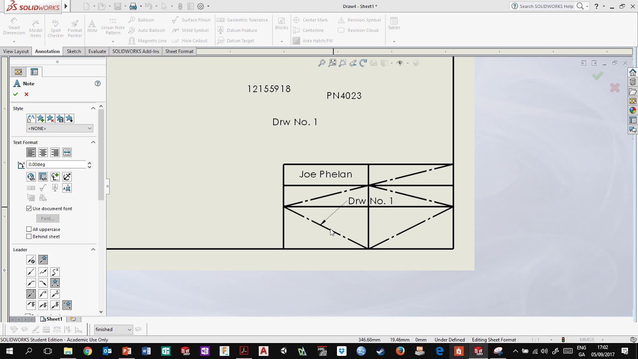Cancel with the corner red X
The height and width of the screenshot is (359, 638).
pyautogui.click(x=615, y=88)
